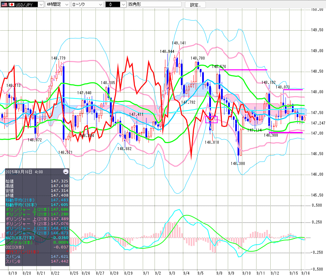Click the MACD(9本/21本) row
Viewport: 326px width, 276px height.
(37, 238)
